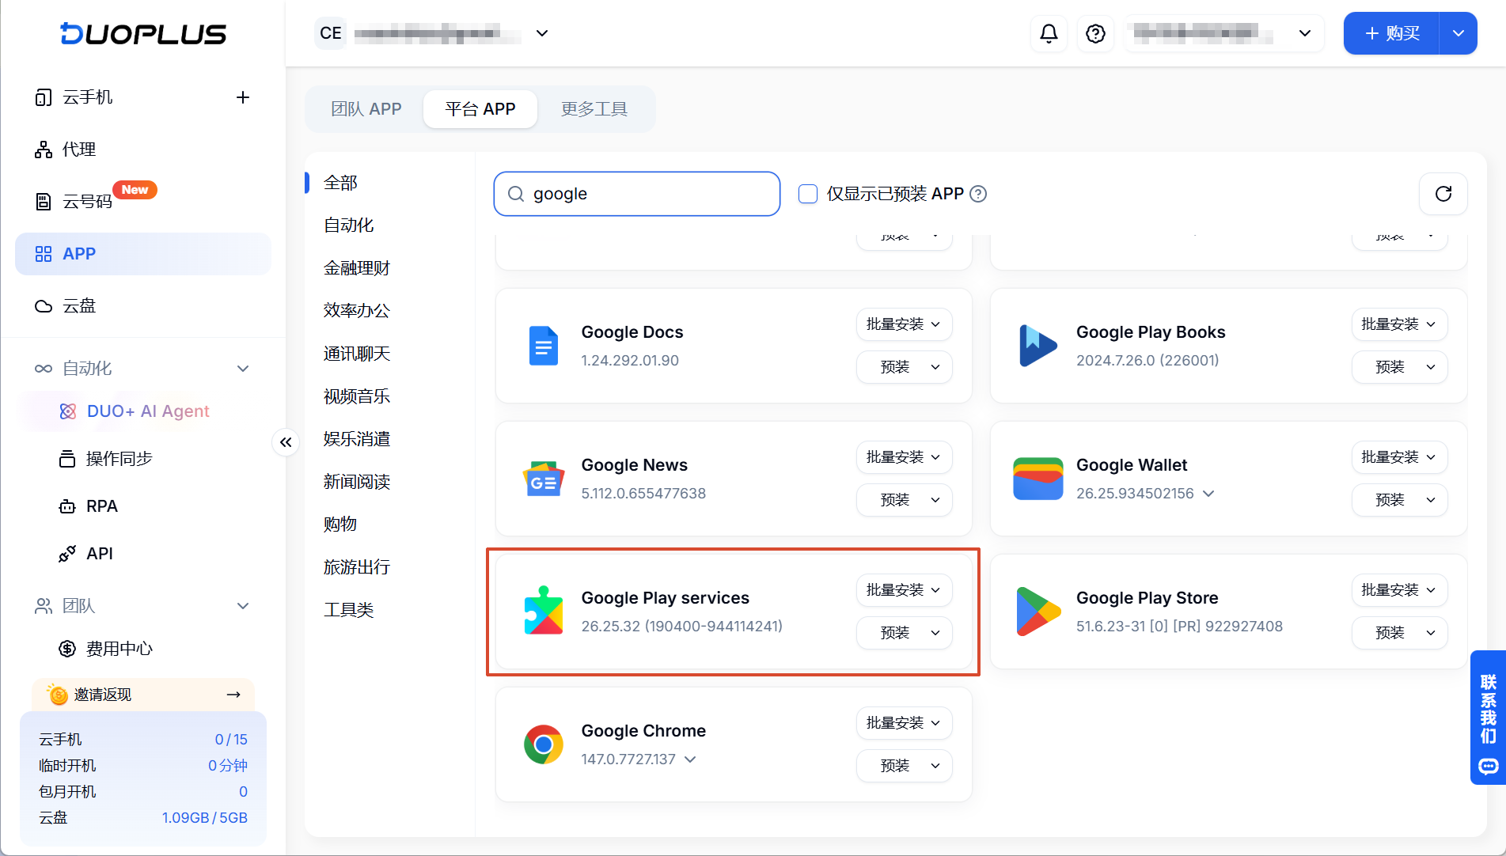Select the 旅游出行 category
The width and height of the screenshot is (1506, 856).
[357, 567]
